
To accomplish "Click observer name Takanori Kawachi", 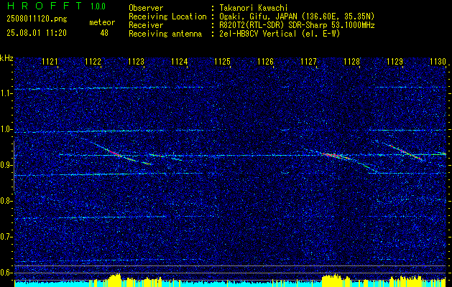I will point(254,8).
